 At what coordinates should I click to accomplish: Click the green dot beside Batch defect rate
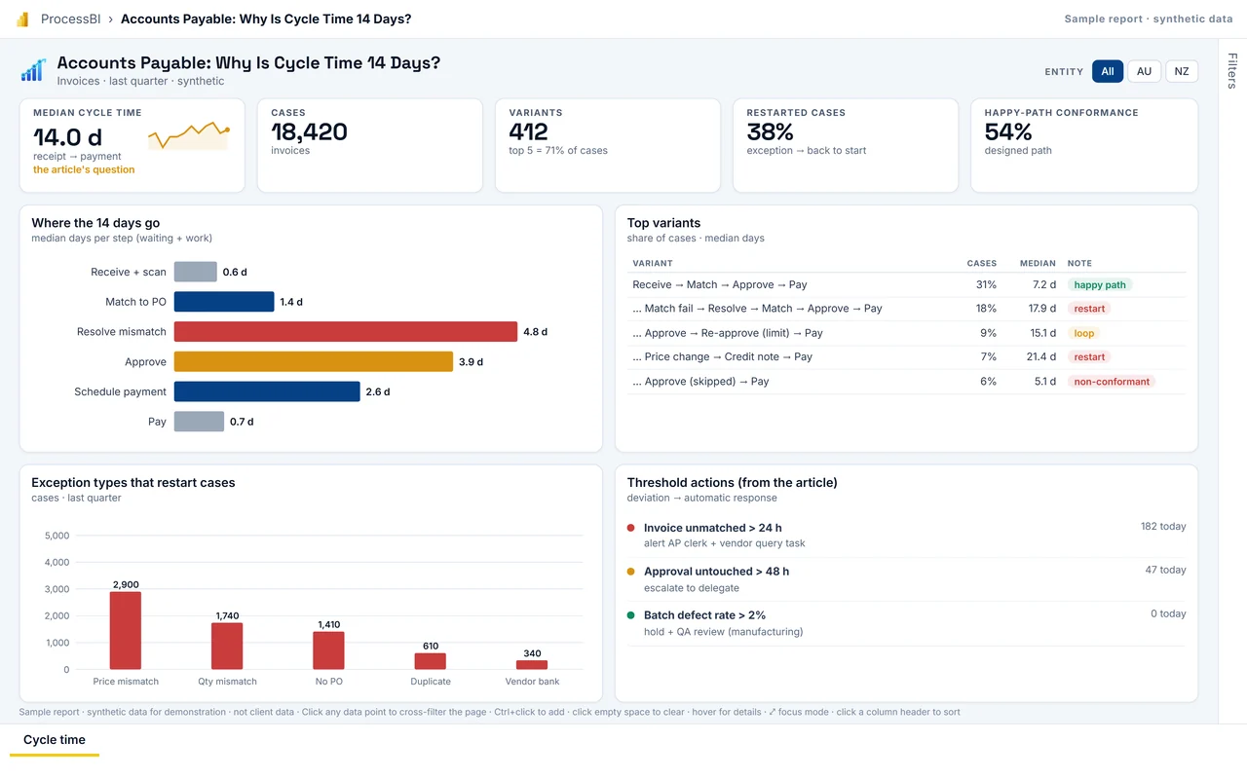(631, 615)
